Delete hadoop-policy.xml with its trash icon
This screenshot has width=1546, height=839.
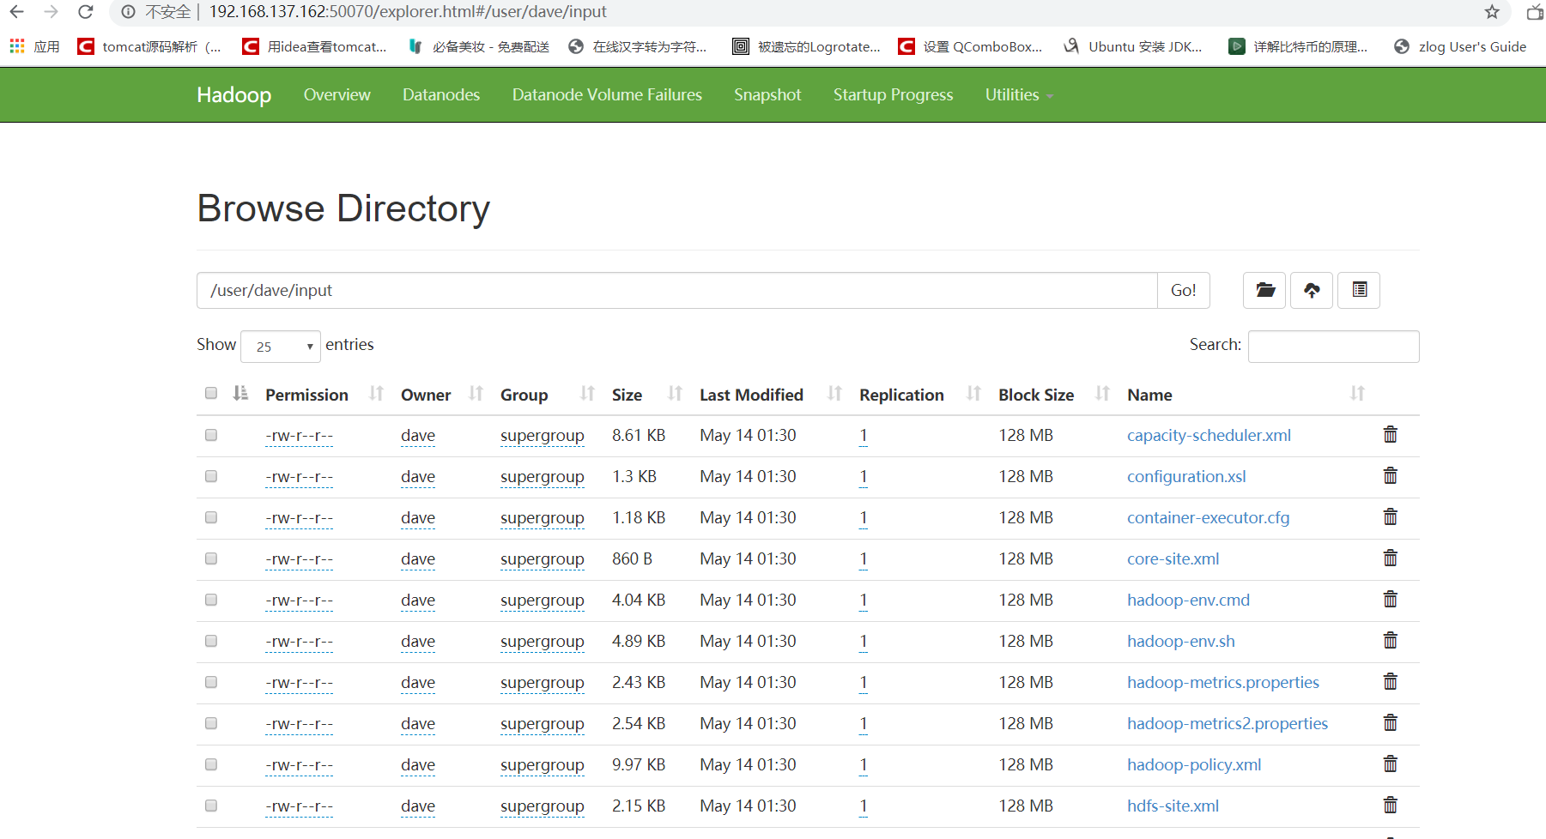click(1390, 764)
